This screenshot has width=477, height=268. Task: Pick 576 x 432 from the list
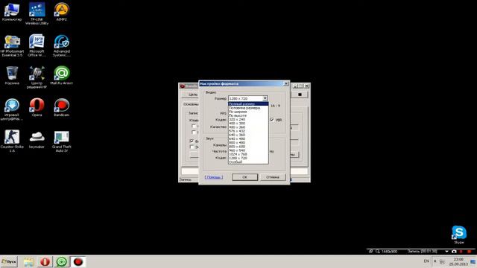click(x=248, y=131)
